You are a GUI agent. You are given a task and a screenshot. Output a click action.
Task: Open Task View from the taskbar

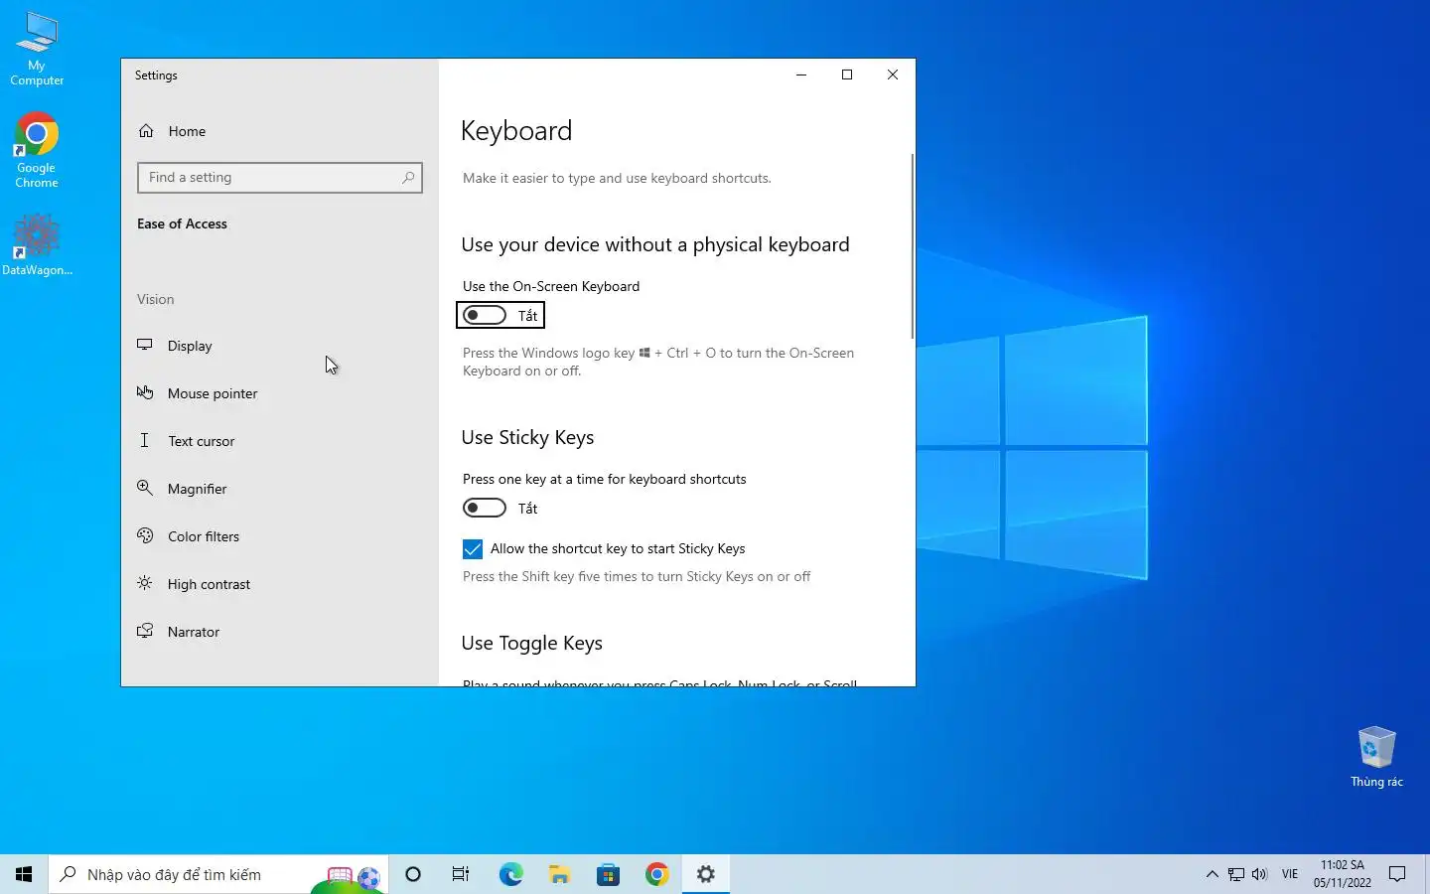pyautogui.click(x=461, y=874)
